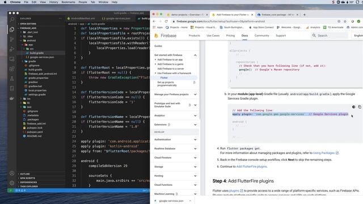Open Products in Firebase header
This screenshot has width=363, height=204.
(194, 36)
